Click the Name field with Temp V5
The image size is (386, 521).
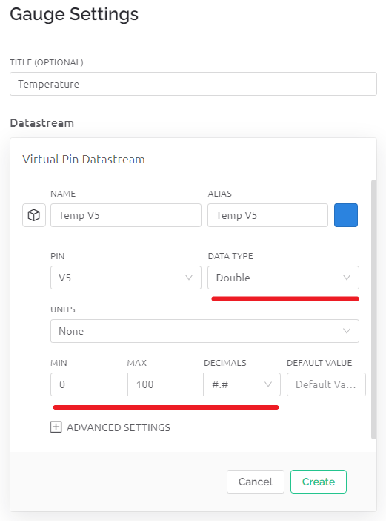pos(126,215)
